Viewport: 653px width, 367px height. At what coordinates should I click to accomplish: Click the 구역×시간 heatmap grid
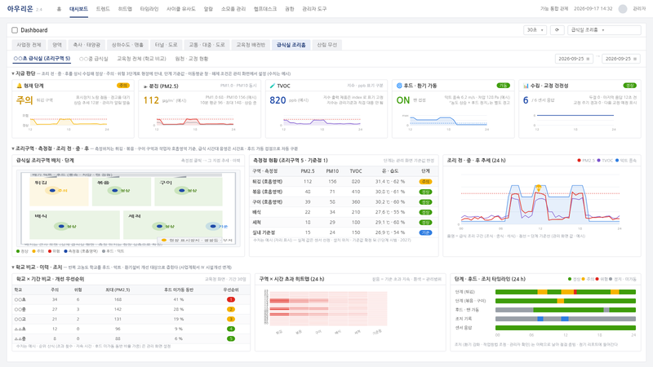pyautogui.click(x=328, y=308)
